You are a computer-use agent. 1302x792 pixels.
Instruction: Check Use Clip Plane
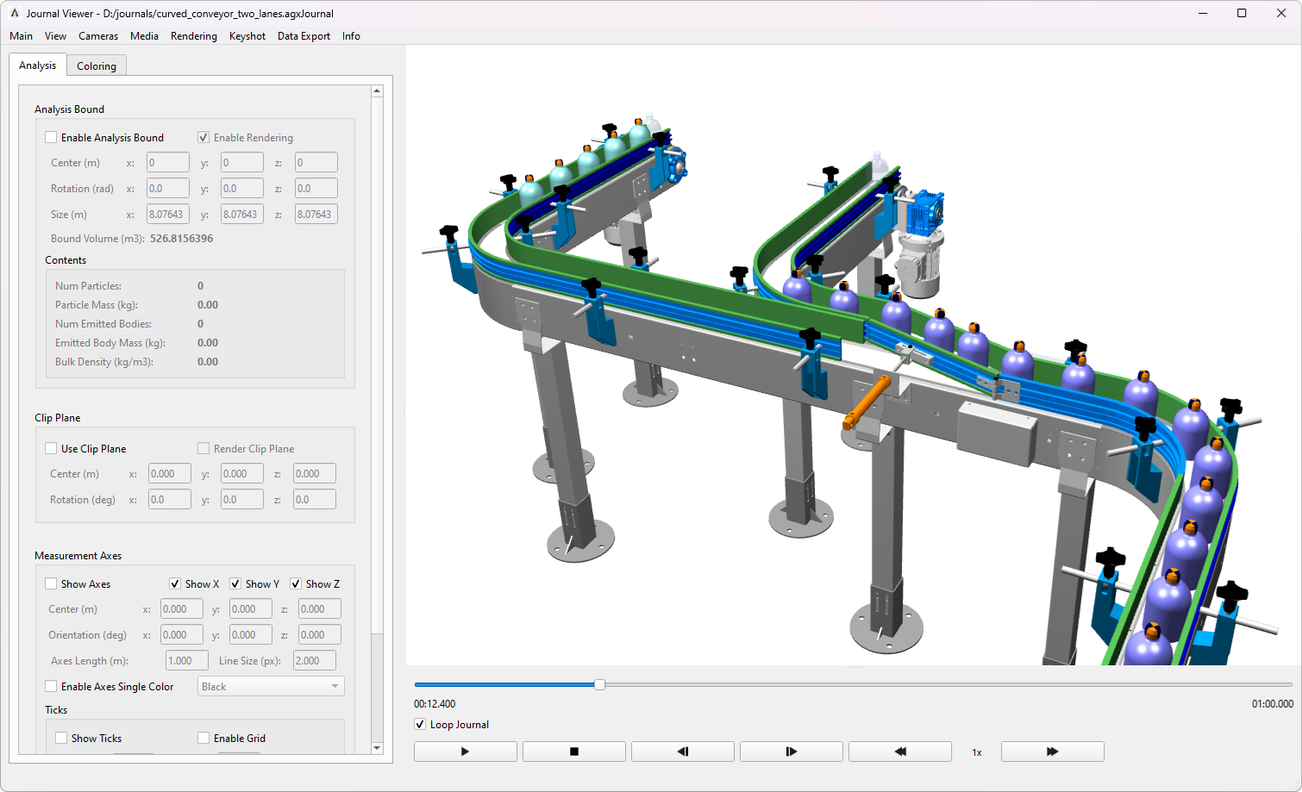51,448
